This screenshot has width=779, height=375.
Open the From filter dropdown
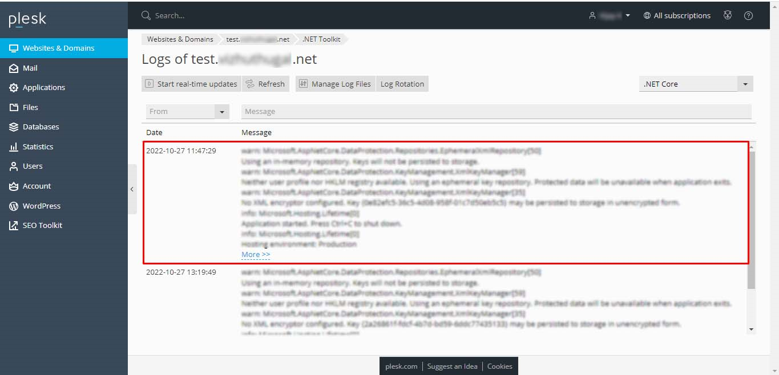(188, 112)
